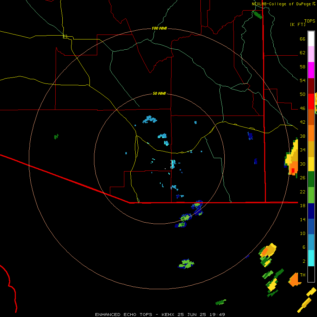
Task: Select the magenta band in the legend
Action: 311,70
